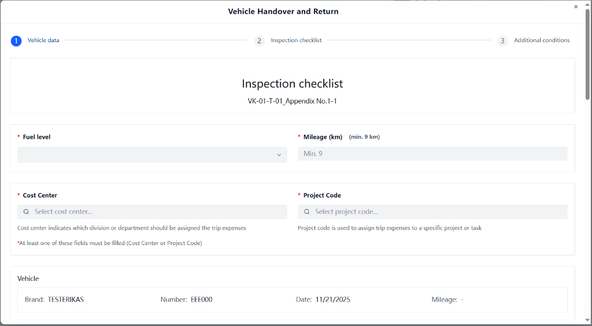592x326 pixels.
Task: Click the step 3 number circle
Action: point(502,40)
